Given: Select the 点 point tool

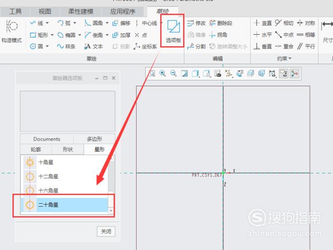Looking at the screenshot, I should click(141, 35).
